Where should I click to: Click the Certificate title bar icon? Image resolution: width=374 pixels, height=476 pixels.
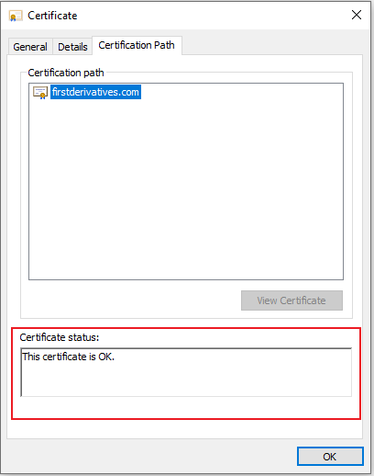coord(16,16)
